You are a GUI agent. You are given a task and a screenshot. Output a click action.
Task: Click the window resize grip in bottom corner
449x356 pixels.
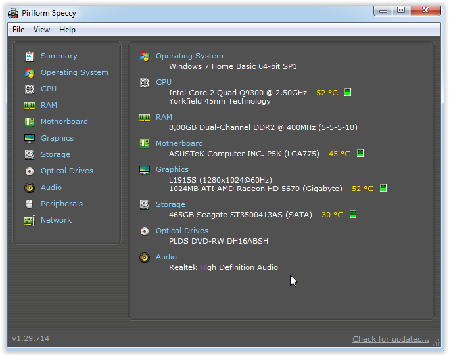pyautogui.click(x=437, y=343)
